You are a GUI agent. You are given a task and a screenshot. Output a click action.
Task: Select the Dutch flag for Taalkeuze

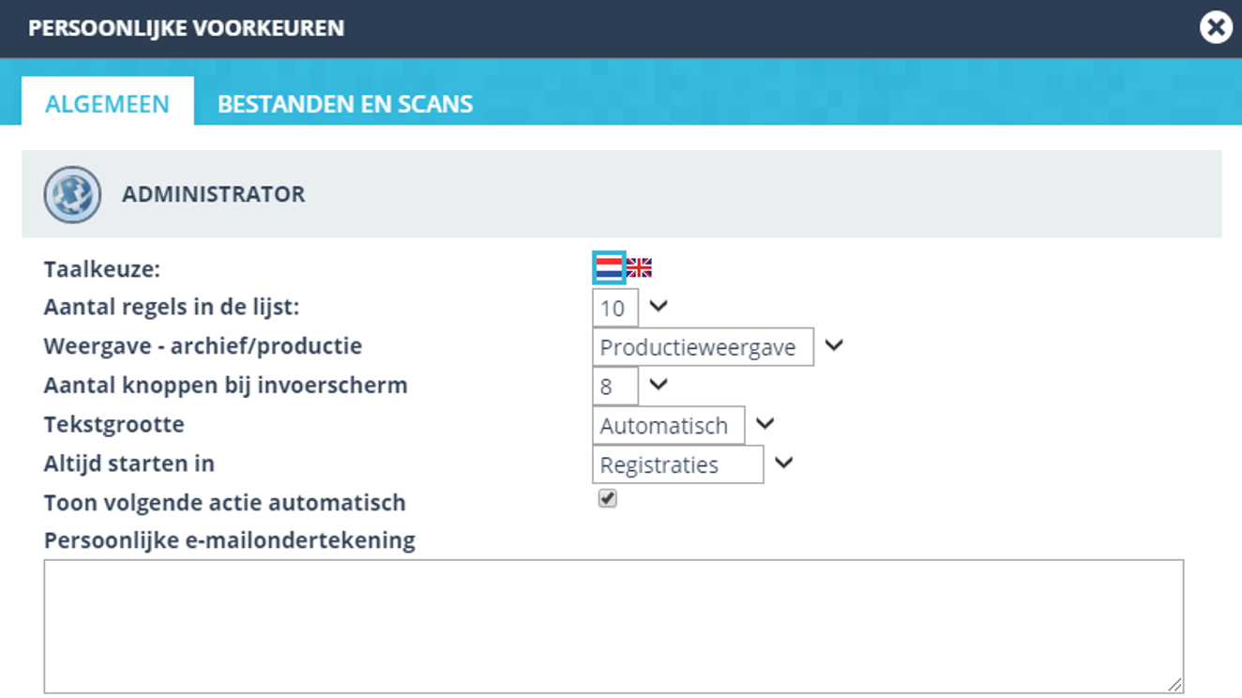(x=608, y=267)
